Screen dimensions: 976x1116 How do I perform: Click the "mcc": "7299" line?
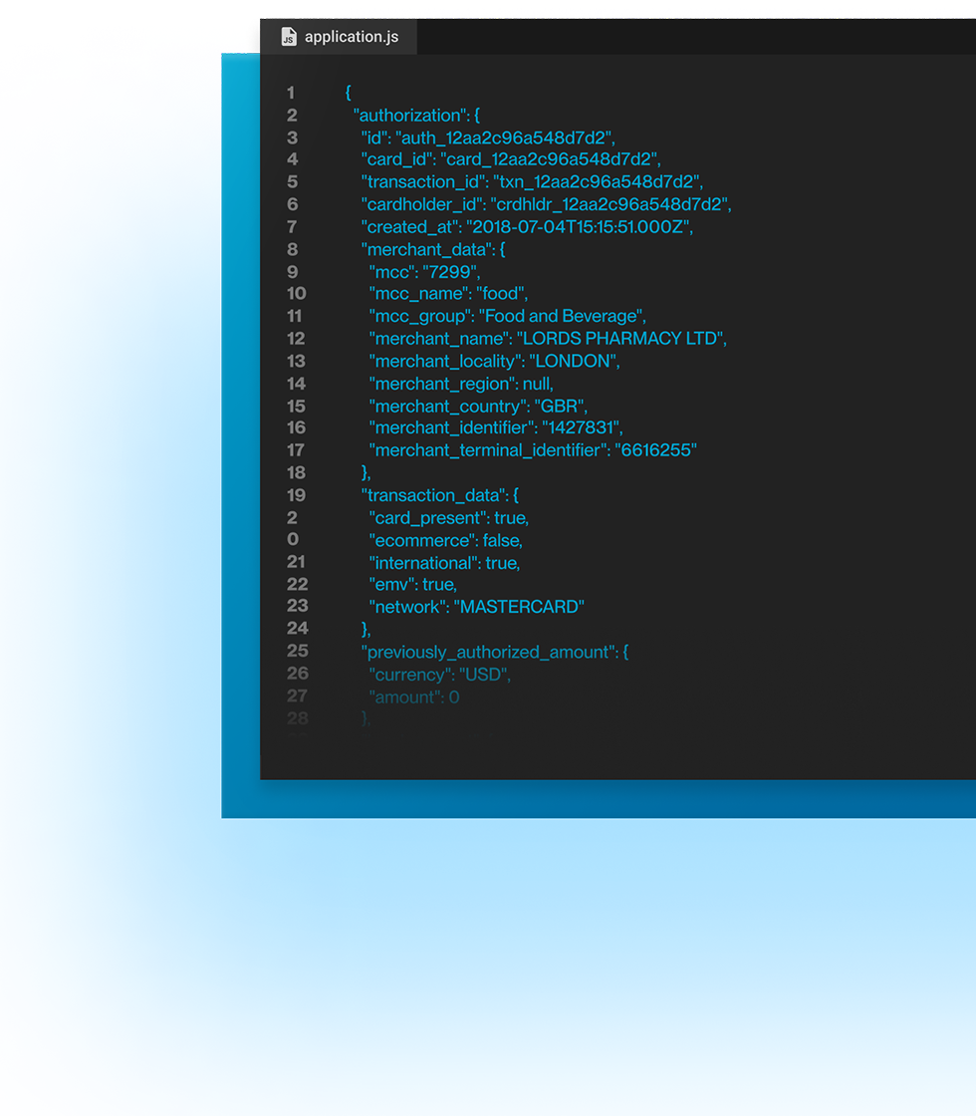coord(424,272)
